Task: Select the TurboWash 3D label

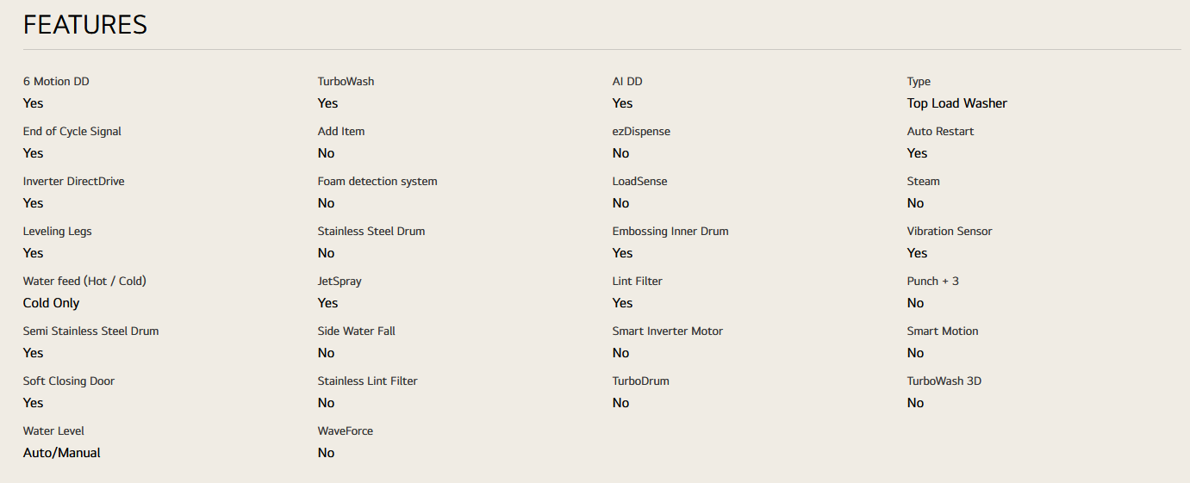Action: 944,381
